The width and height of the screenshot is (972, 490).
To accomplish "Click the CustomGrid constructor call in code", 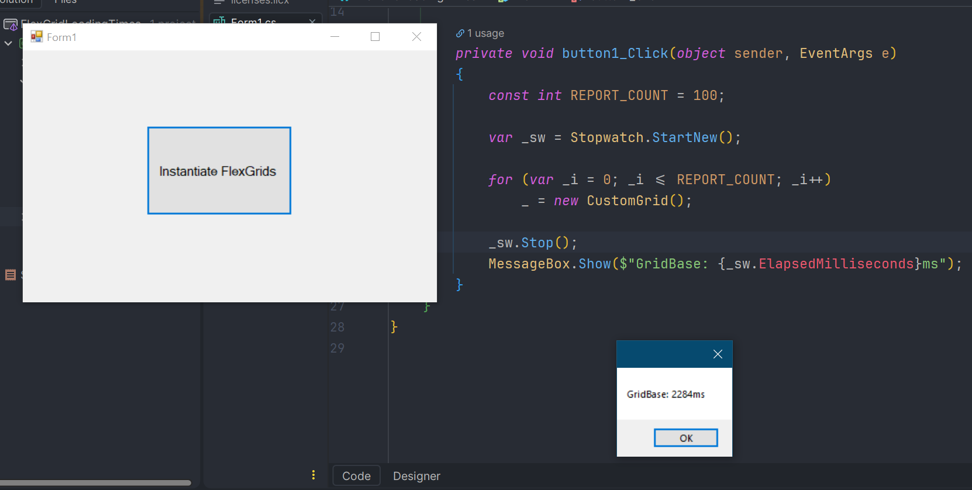I will [x=627, y=201].
